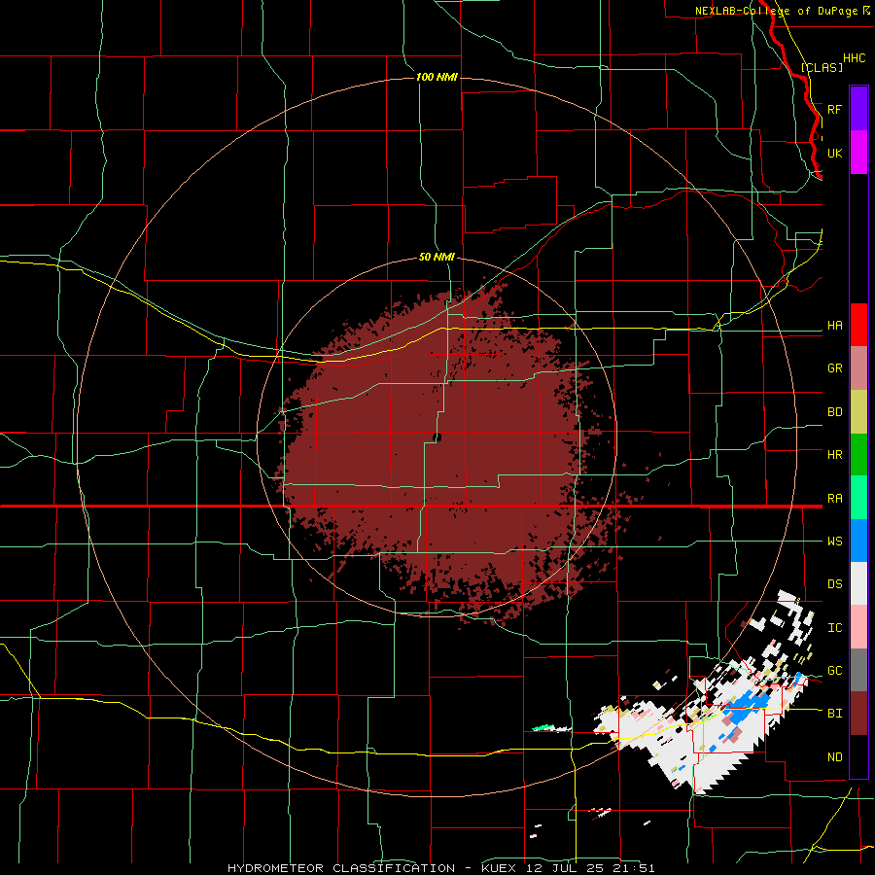Click the DS legend label
The image size is (875, 875).
point(834,584)
